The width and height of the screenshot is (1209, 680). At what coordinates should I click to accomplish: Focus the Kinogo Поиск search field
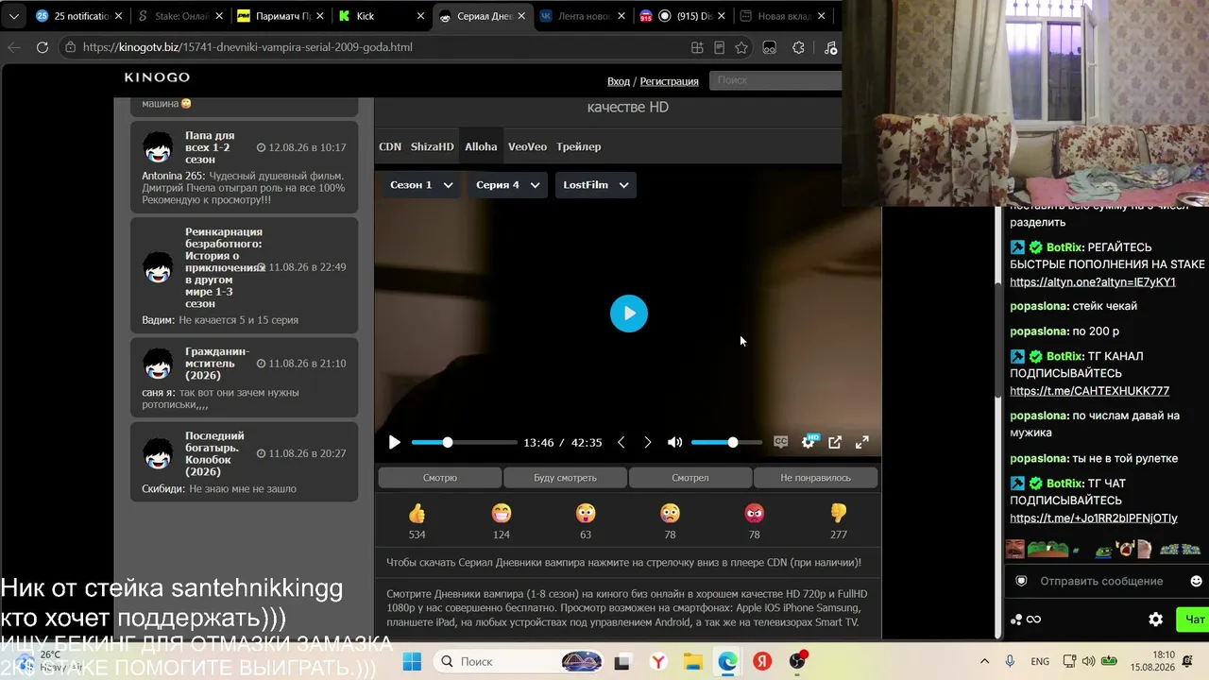click(775, 80)
